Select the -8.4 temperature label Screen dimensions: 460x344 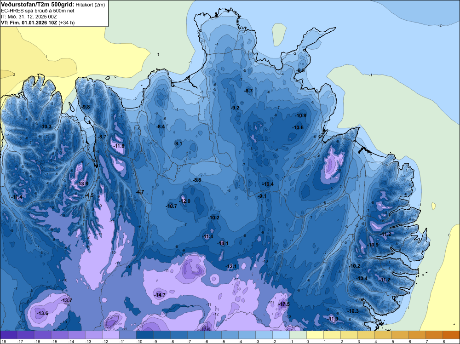coord(161,127)
